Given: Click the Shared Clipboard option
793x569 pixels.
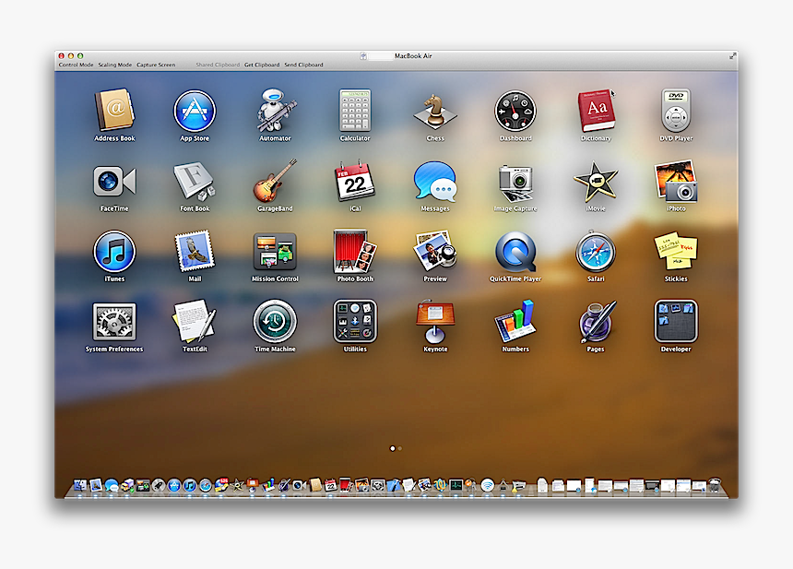Looking at the screenshot, I should click(x=218, y=65).
